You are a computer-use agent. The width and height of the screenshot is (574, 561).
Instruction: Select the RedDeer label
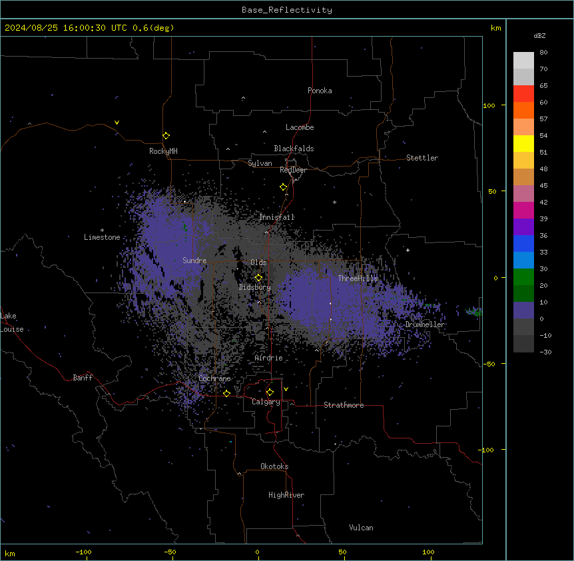[x=293, y=170]
